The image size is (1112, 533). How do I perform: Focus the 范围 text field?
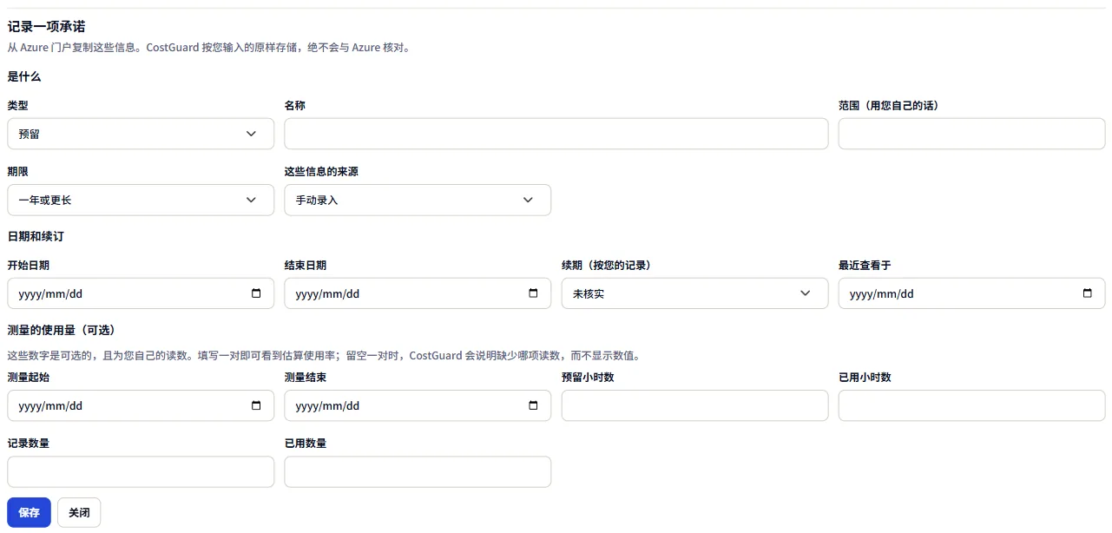[x=971, y=134]
